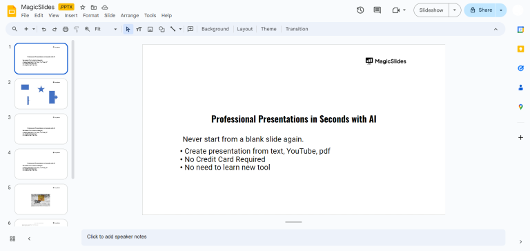530x251 pixels.
Task: Click the filmstrip vertical scrollbar
Action: pyautogui.click(x=73, y=110)
